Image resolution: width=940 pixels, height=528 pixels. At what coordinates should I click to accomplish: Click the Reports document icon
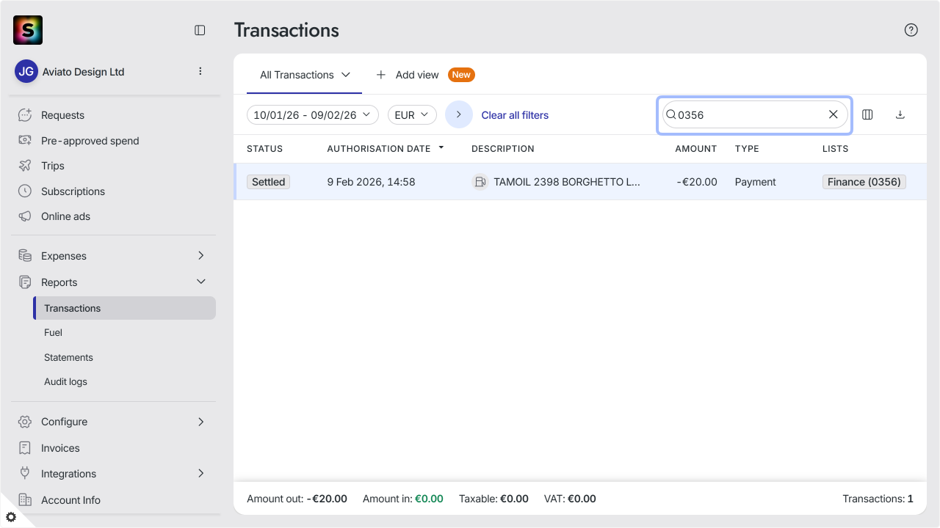coord(25,282)
